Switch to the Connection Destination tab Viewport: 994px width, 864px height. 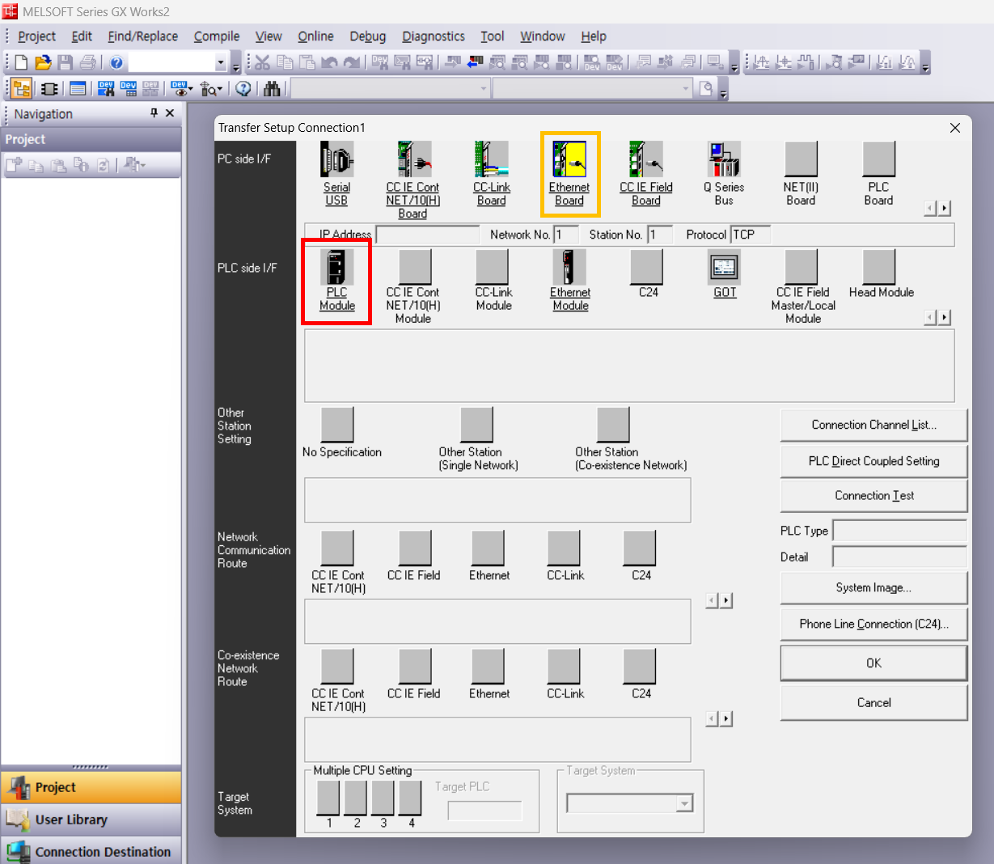[91, 851]
